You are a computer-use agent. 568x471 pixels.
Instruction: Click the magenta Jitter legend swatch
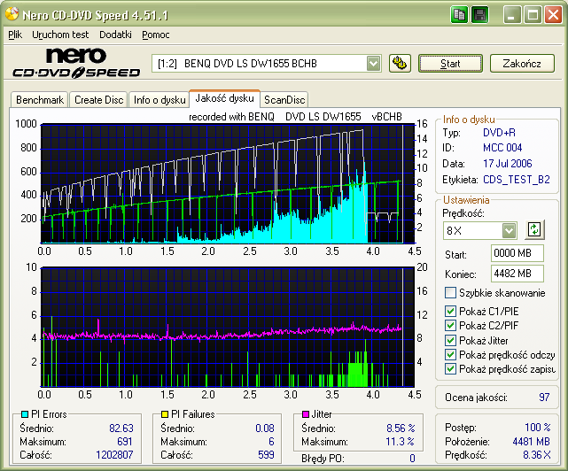tap(306, 413)
